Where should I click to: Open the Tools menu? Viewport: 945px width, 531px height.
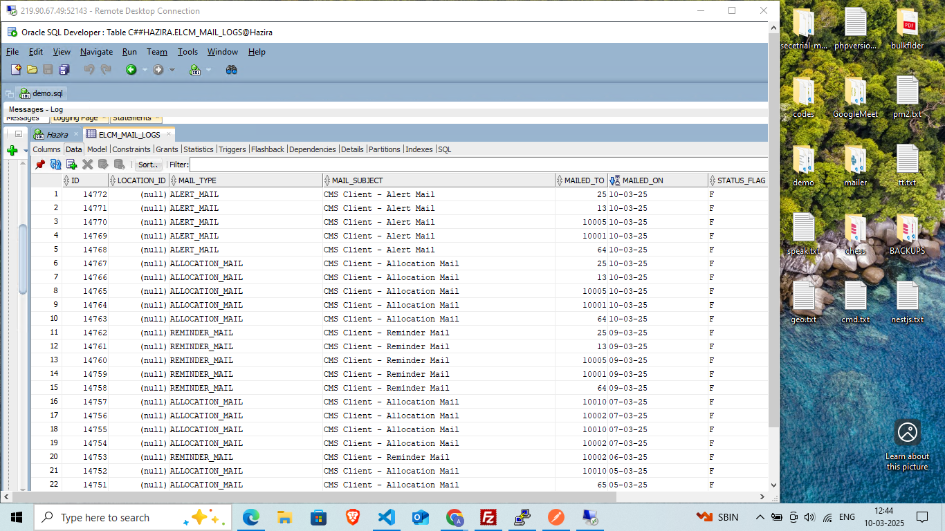187,52
